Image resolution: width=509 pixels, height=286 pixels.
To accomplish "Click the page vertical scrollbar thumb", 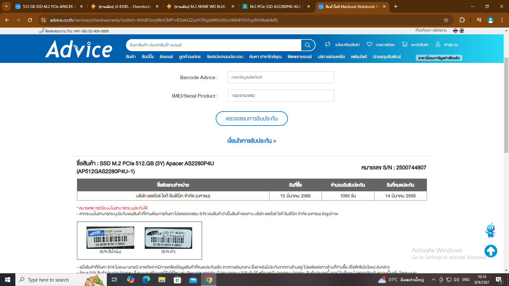I will point(506,105).
